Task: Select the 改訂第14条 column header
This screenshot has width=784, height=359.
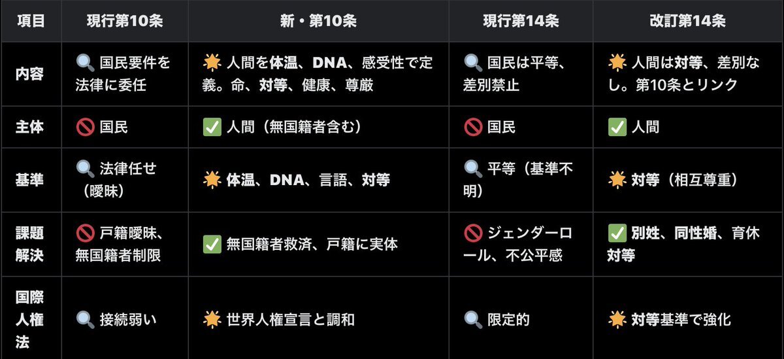Action: coord(688,21)
